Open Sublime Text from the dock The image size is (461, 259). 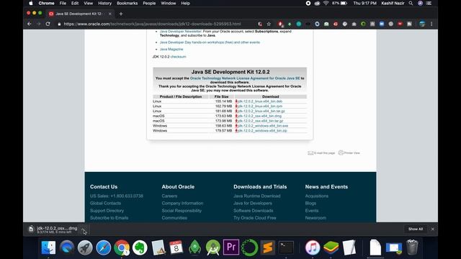[267, 247]
